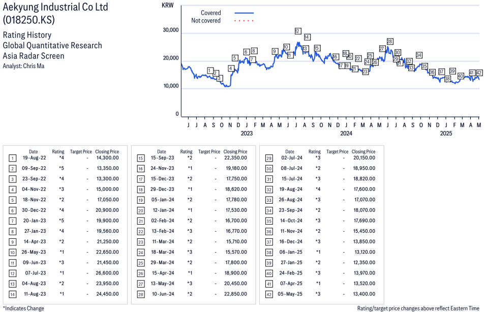The image size is (485, 312).
Task: Click the "30,000" y-axis label
Action: pos(171,30)
